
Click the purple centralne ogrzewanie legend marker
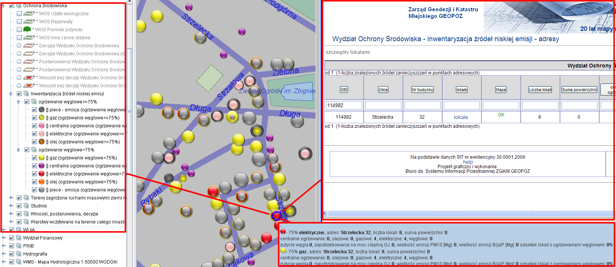point(42,166)
